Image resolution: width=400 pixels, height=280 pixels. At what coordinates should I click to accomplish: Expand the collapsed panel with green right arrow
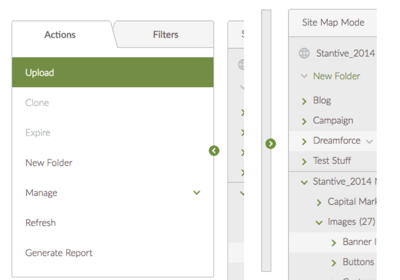coord(271,143)
